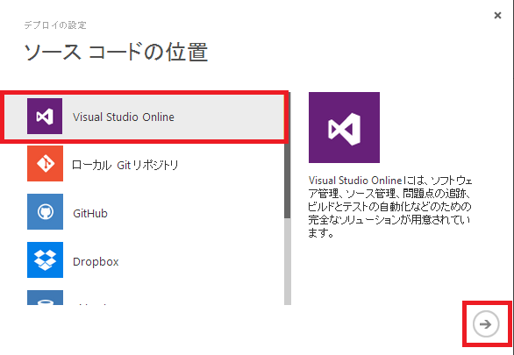Click the partially visible blue icon below Dropbox
Image resolution: width=514 pixels, height=355 pixels.
[x=45, y=297]
